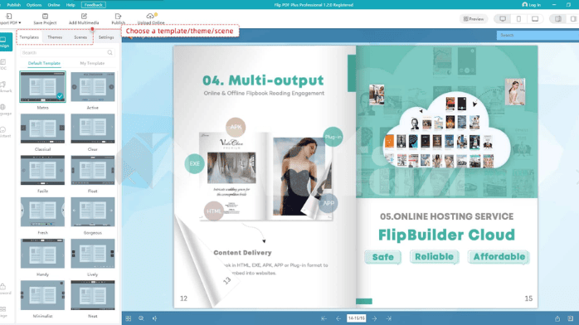Open the bookmark sidebar panel
This screenshot has height=325, width=579.
pyautogui.click(x=4, y=87)
